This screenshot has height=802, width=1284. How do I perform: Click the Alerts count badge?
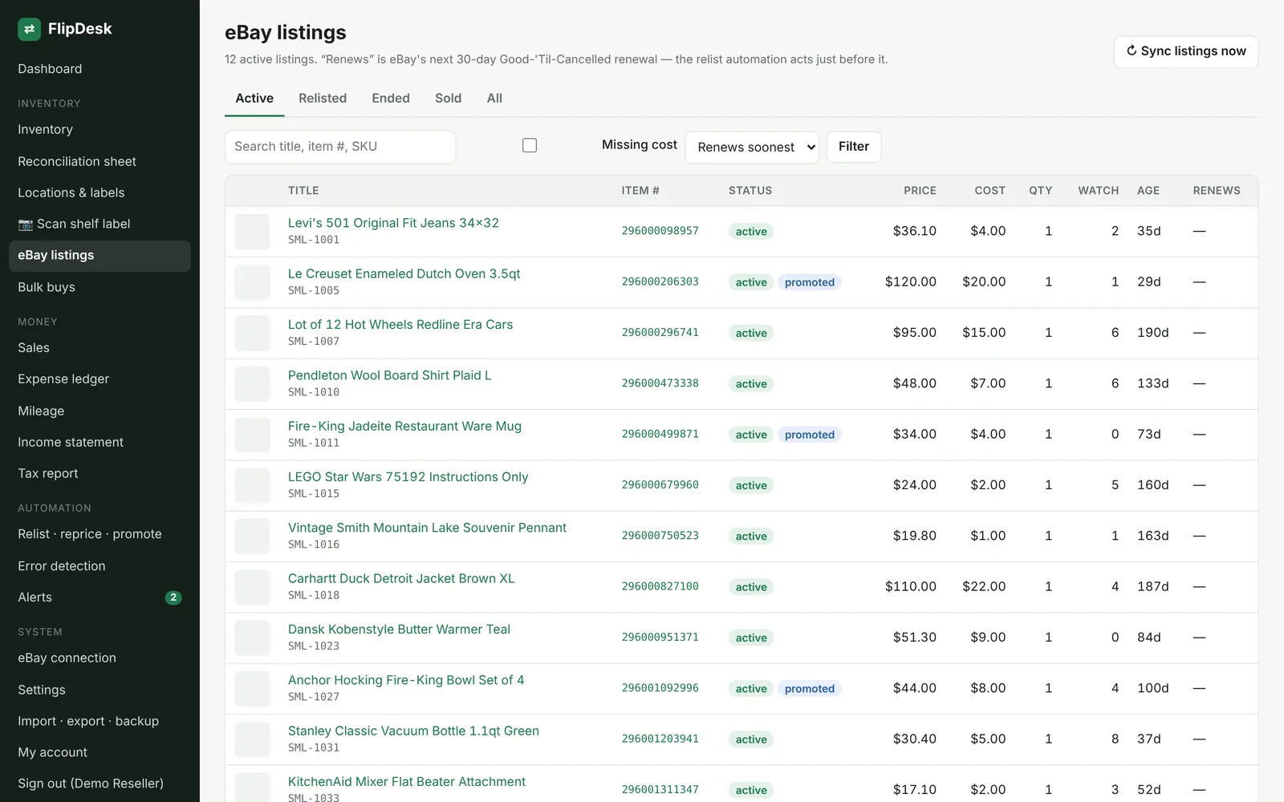[173, 597]
